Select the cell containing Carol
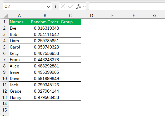This screenshot has height=116, width=165. click(19, 47)
